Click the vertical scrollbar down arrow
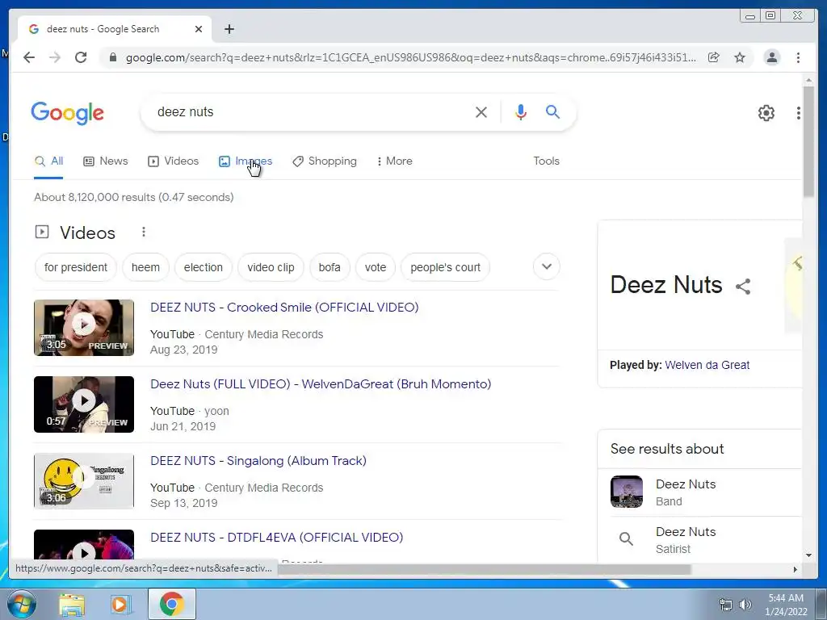This screenshot has width=827, height=620. pos(808,555)
